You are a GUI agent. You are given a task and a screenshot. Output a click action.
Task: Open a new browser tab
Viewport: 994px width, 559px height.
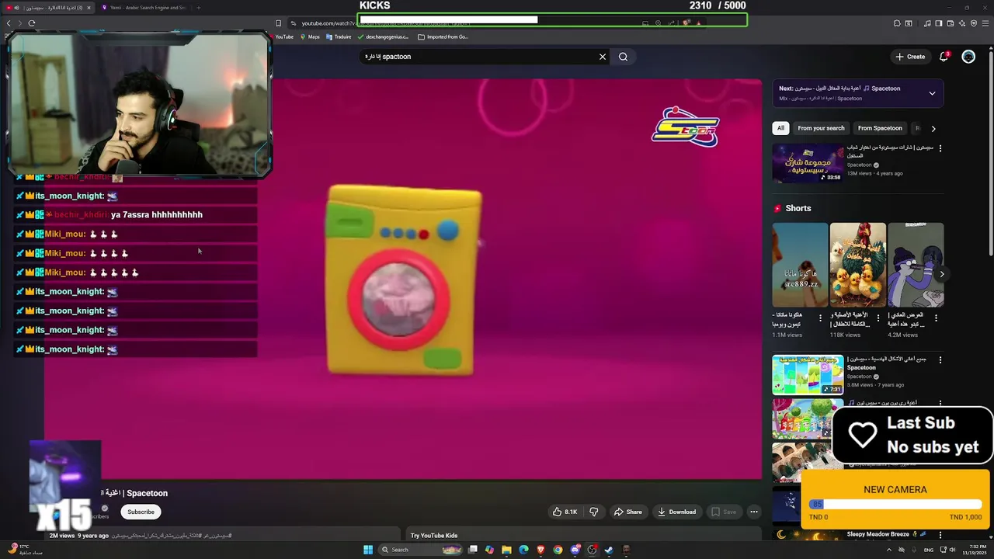[x=198, y=8]
